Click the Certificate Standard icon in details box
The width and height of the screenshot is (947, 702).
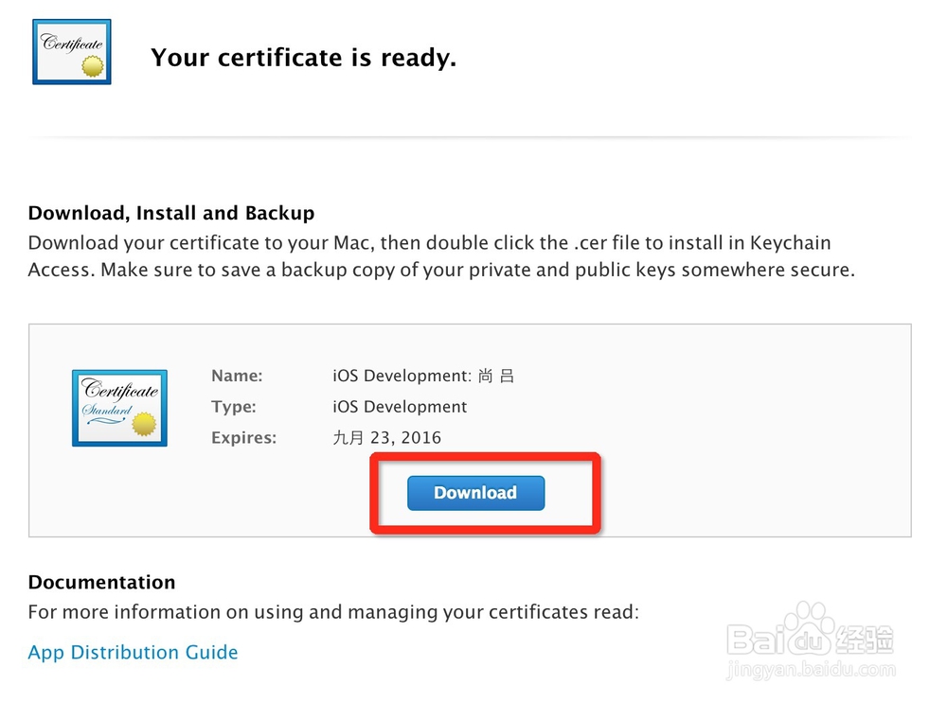119,408
